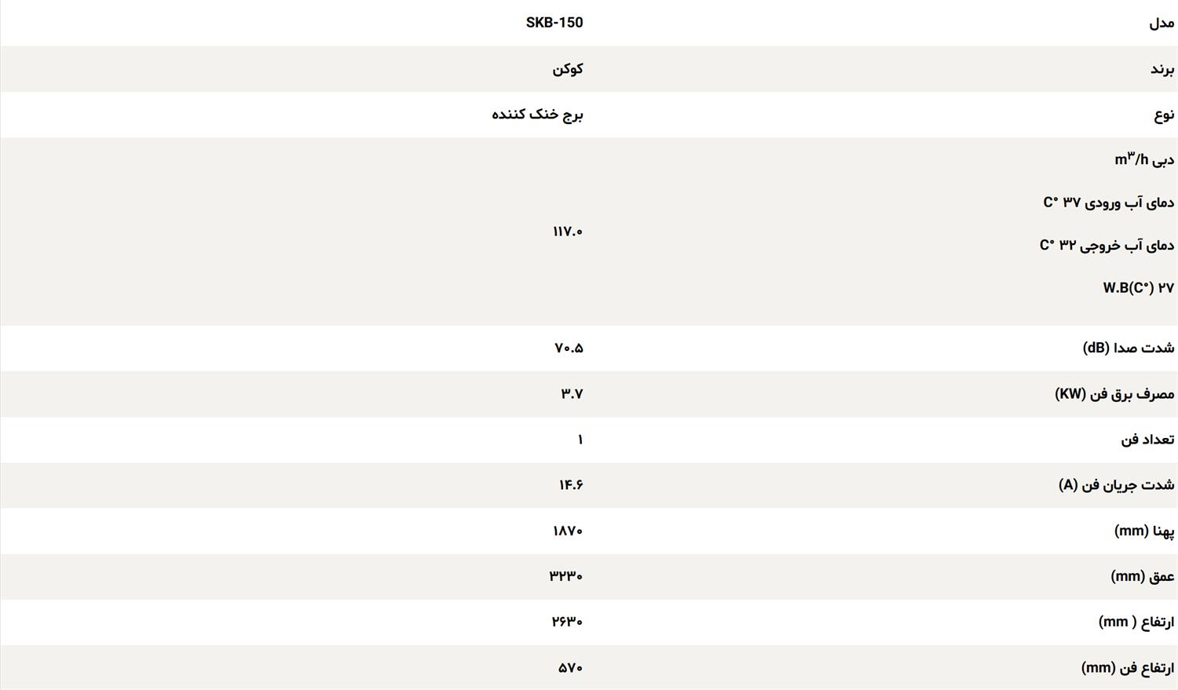The width and height of the screenshot is (1178, 690).
Task: Click the ۳.۷ fan power value
Action: coord(572,394)
